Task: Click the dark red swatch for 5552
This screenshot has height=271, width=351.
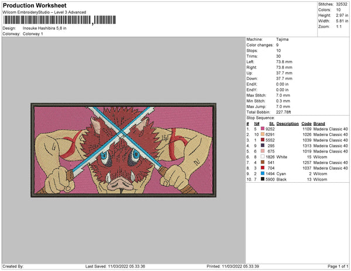Action: click(263, 140)
